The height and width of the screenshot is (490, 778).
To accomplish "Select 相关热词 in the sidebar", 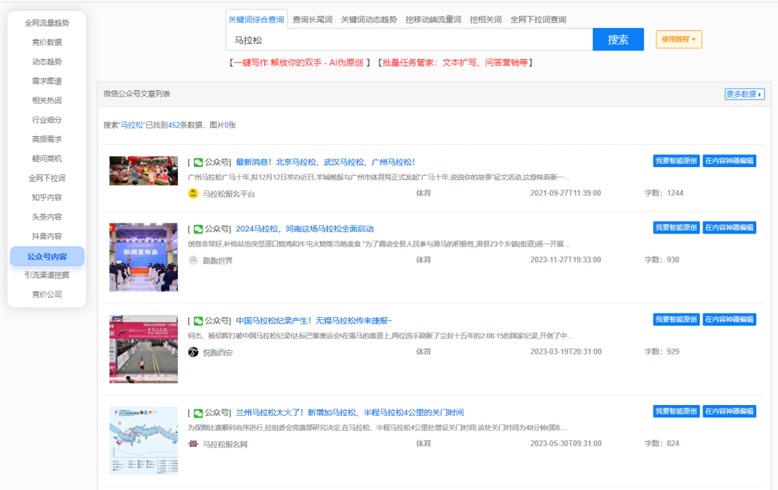I will (x=47, y=100).
